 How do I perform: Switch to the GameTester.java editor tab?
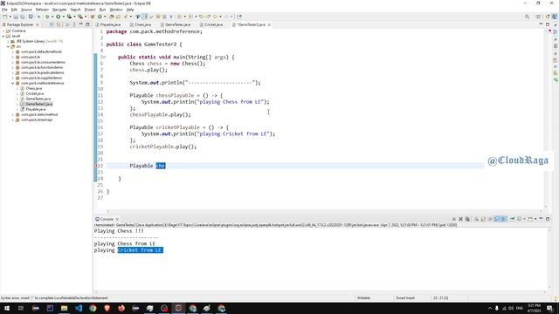point(176,24)
